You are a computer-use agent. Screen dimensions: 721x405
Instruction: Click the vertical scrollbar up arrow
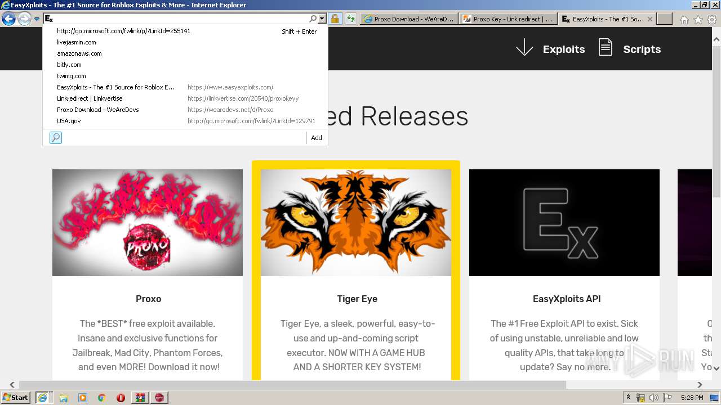tap(716, 40)
